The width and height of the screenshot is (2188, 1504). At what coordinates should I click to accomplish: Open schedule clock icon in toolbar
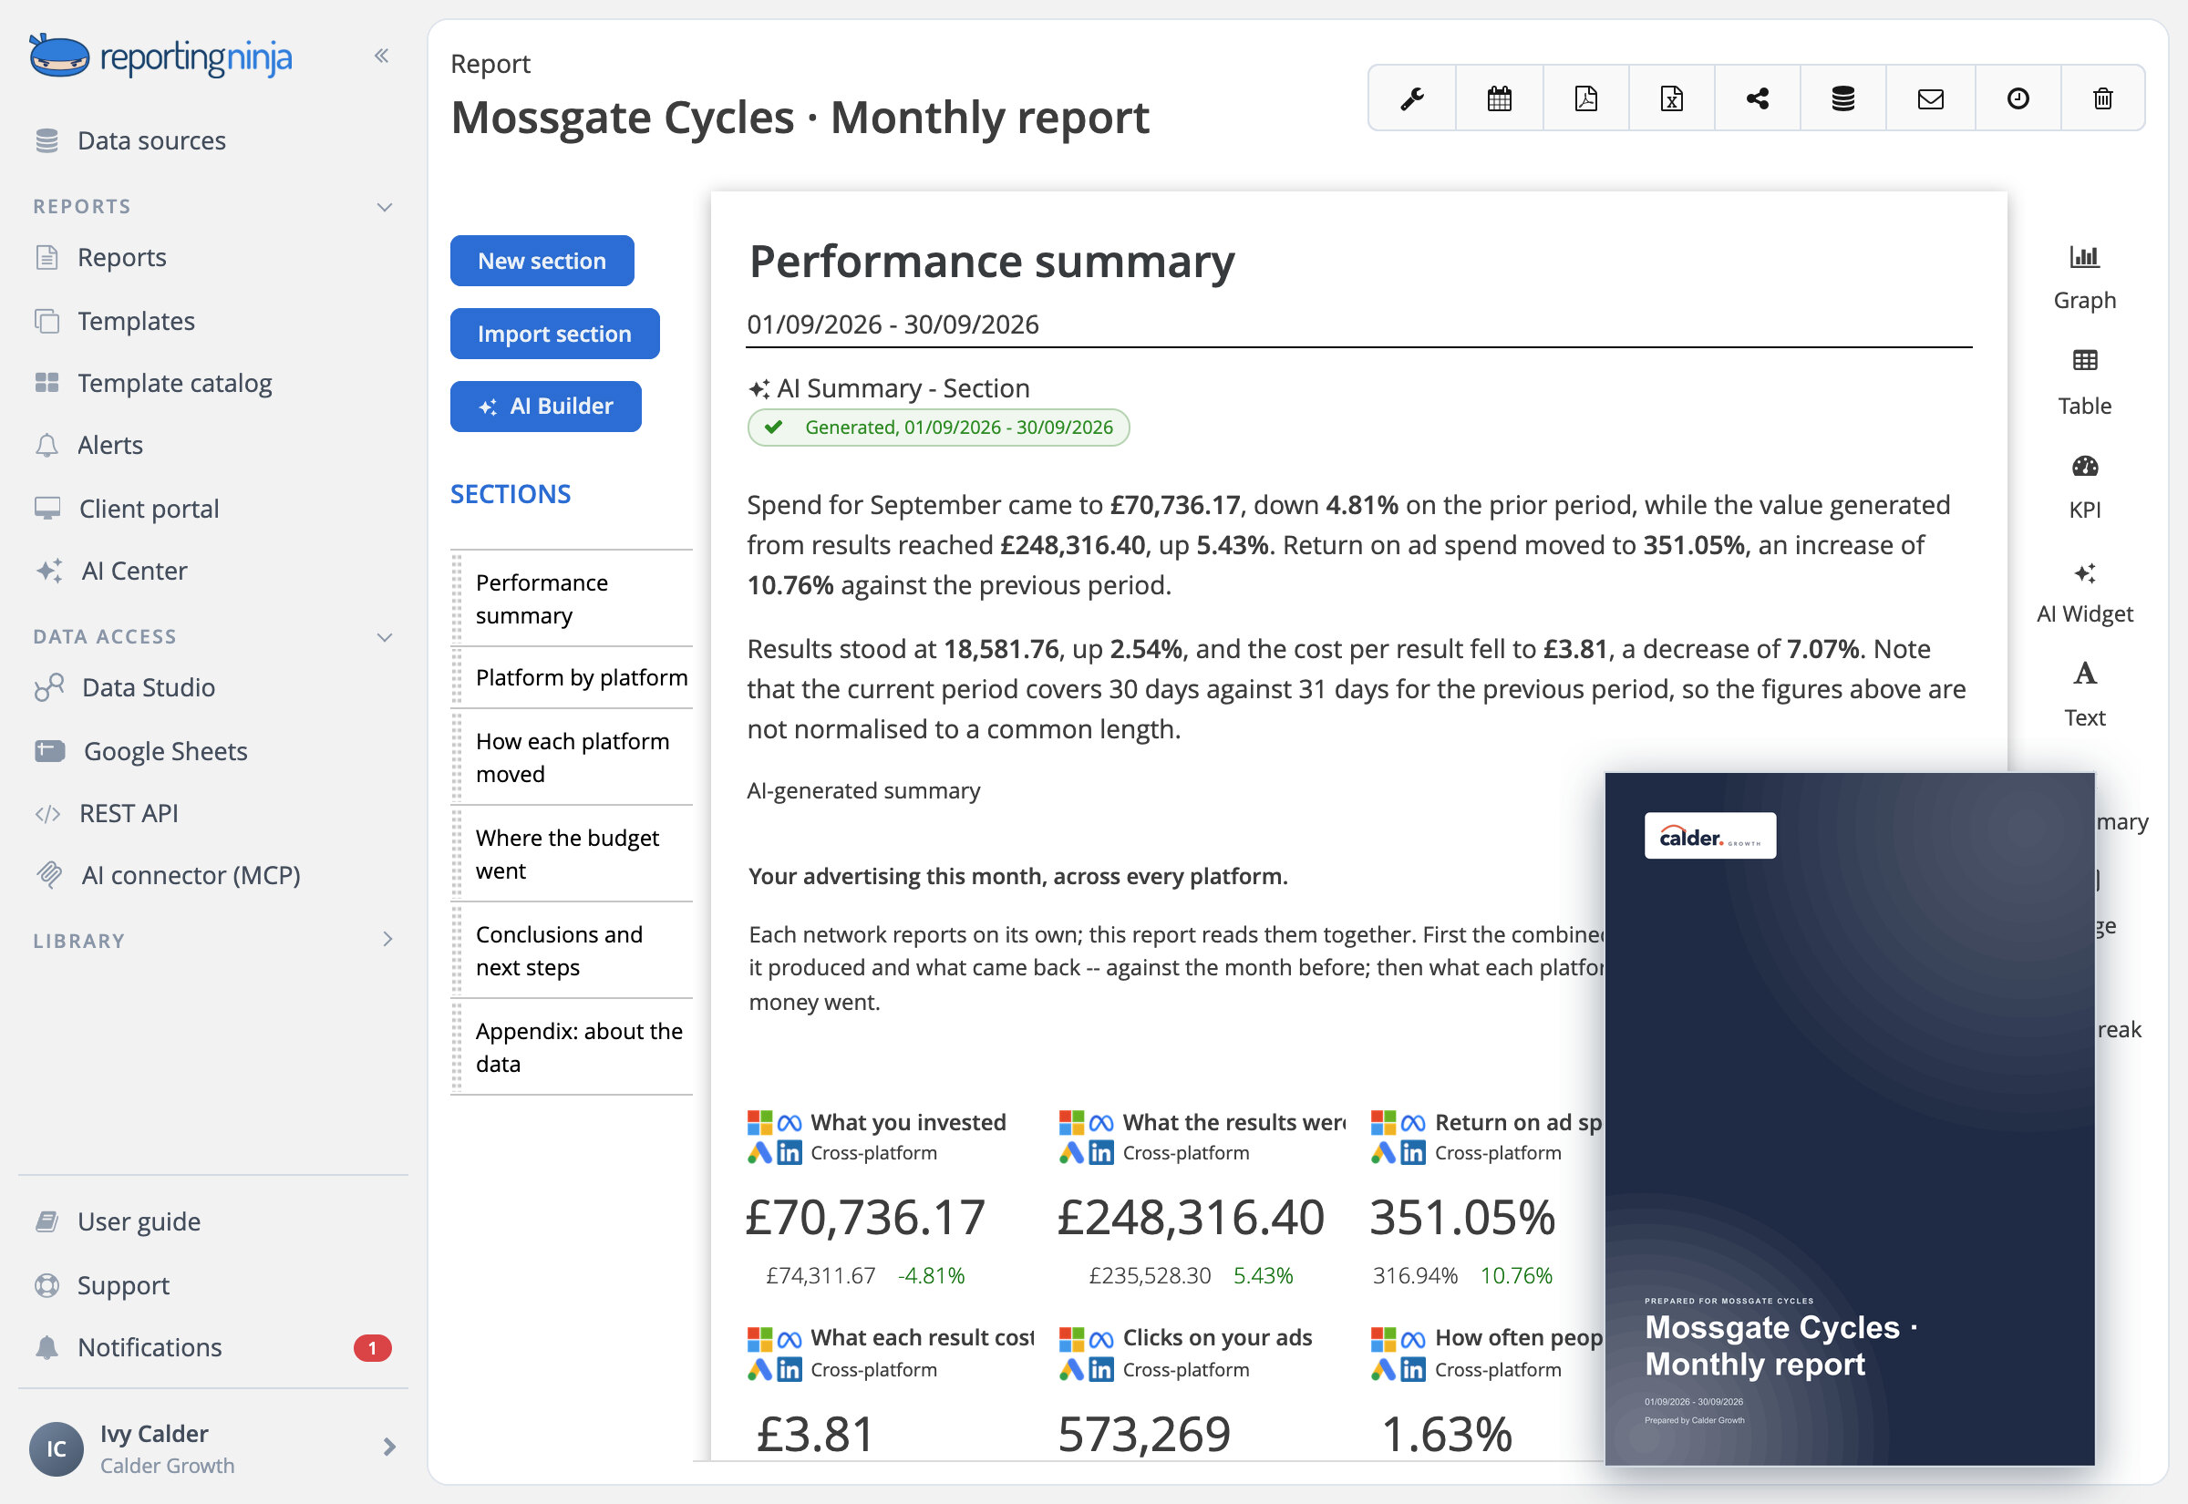click(2017, 98)
